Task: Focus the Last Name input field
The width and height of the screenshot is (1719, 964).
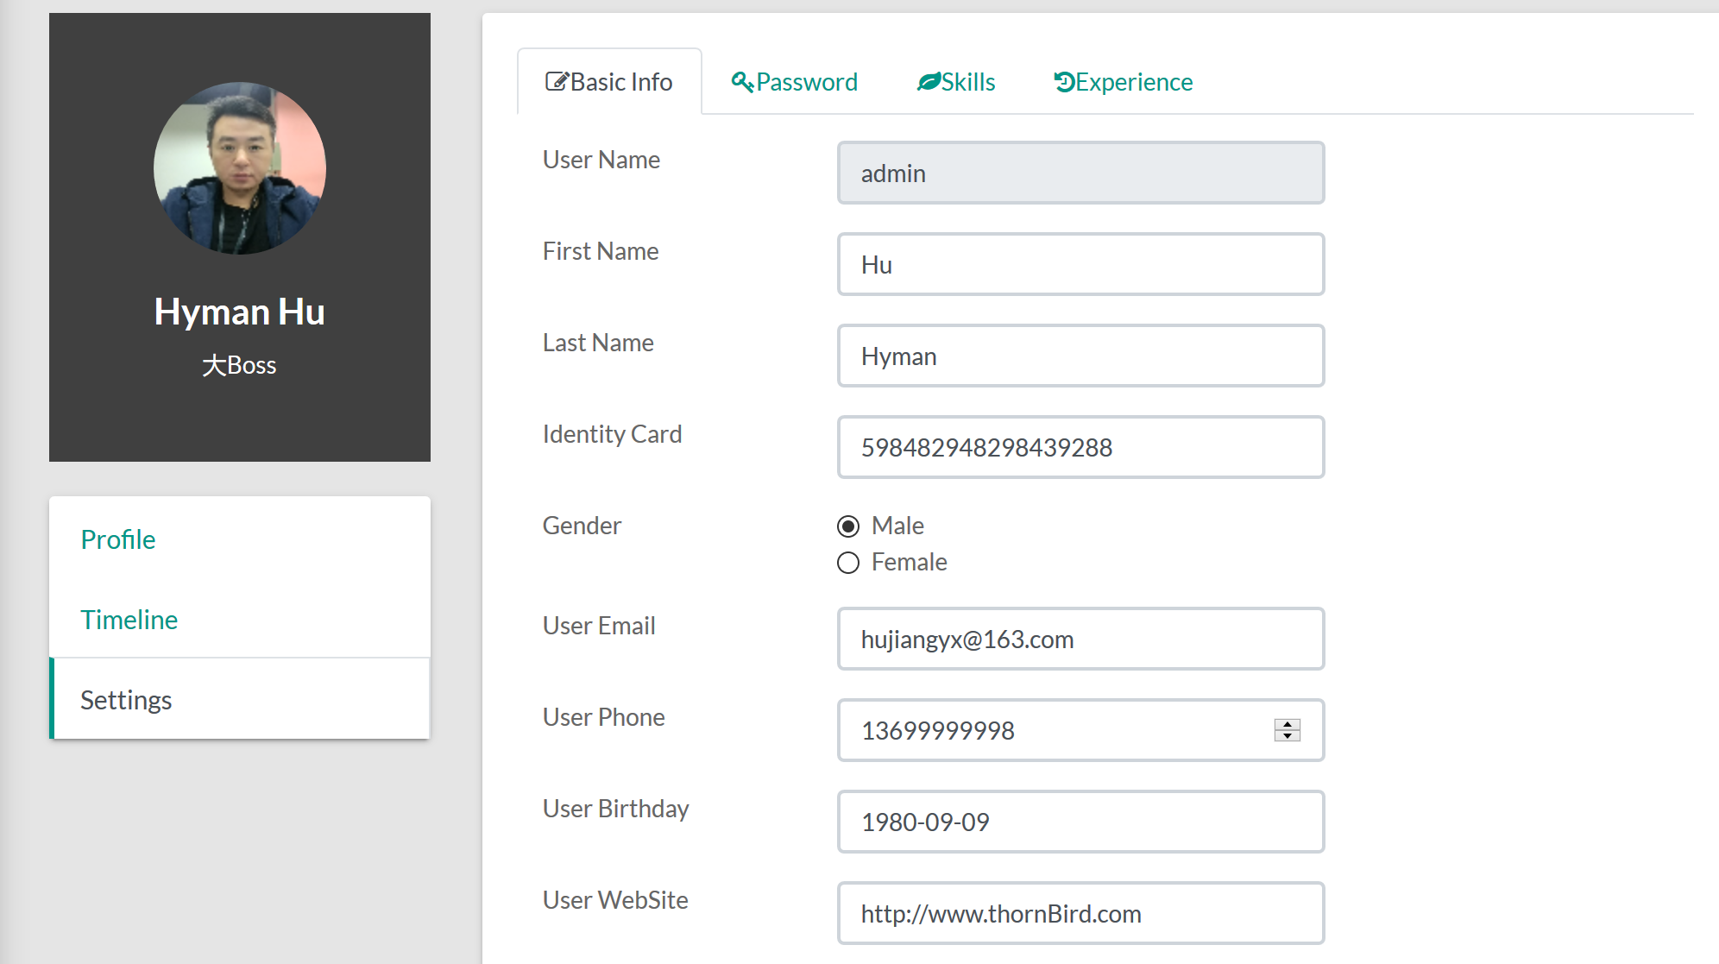Action: (x=1080, y=356)
